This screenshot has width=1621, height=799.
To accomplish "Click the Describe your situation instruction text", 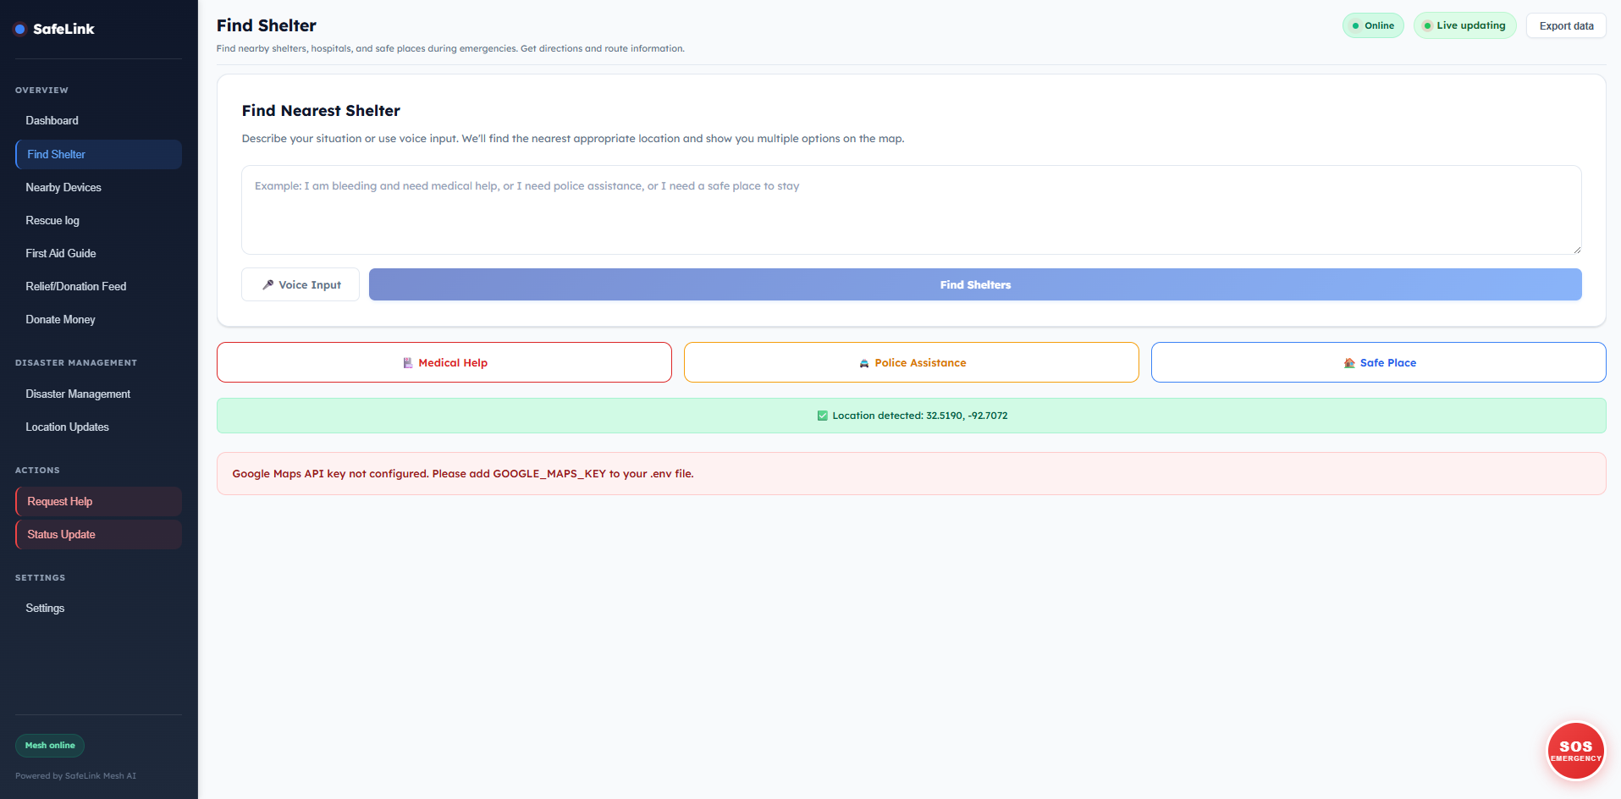I will click(573, 139).
